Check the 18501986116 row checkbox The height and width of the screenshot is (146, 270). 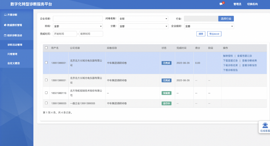point(46,93)
